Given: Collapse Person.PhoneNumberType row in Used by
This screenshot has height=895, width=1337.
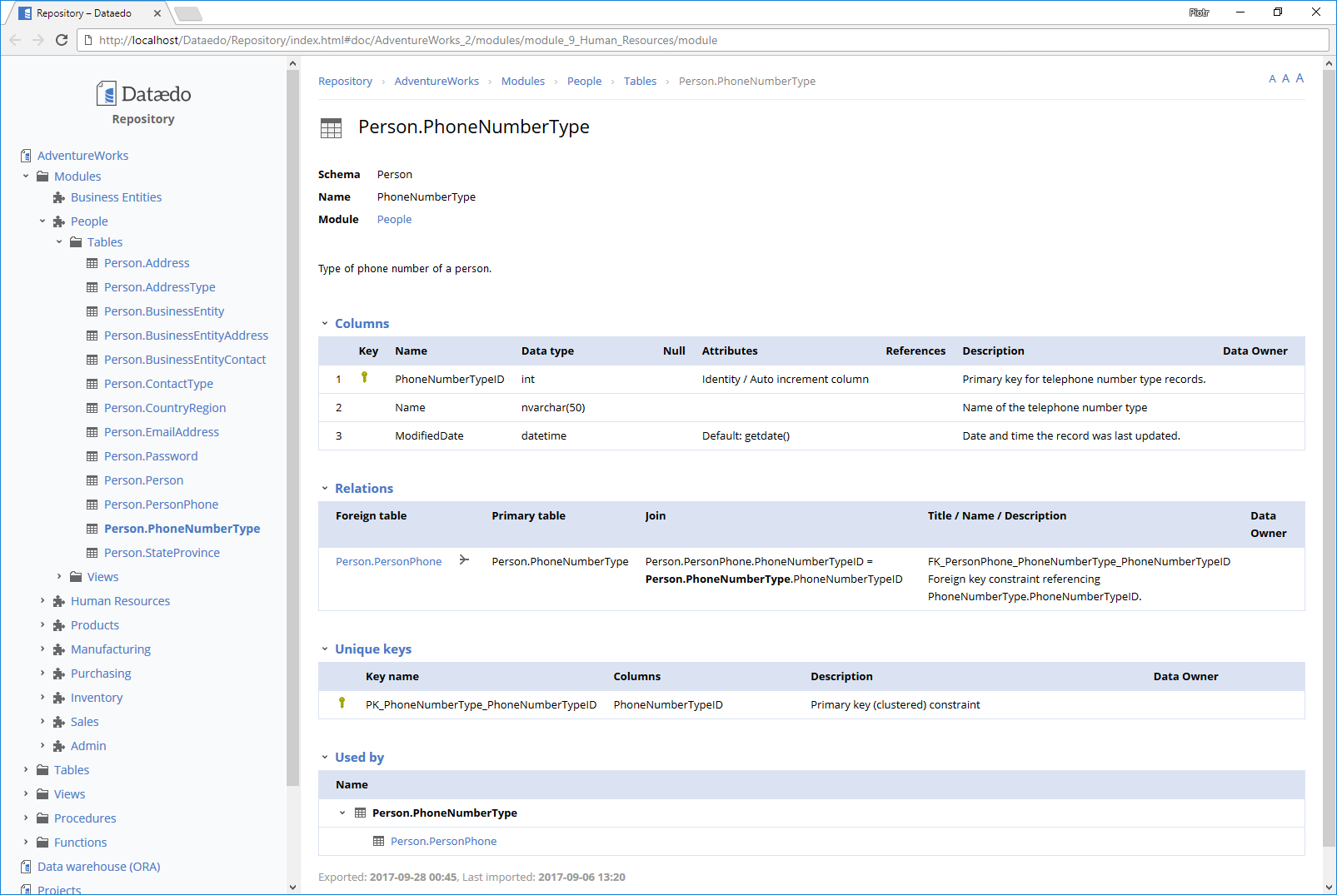Looking at the screenshot, I should click(342, 813).
